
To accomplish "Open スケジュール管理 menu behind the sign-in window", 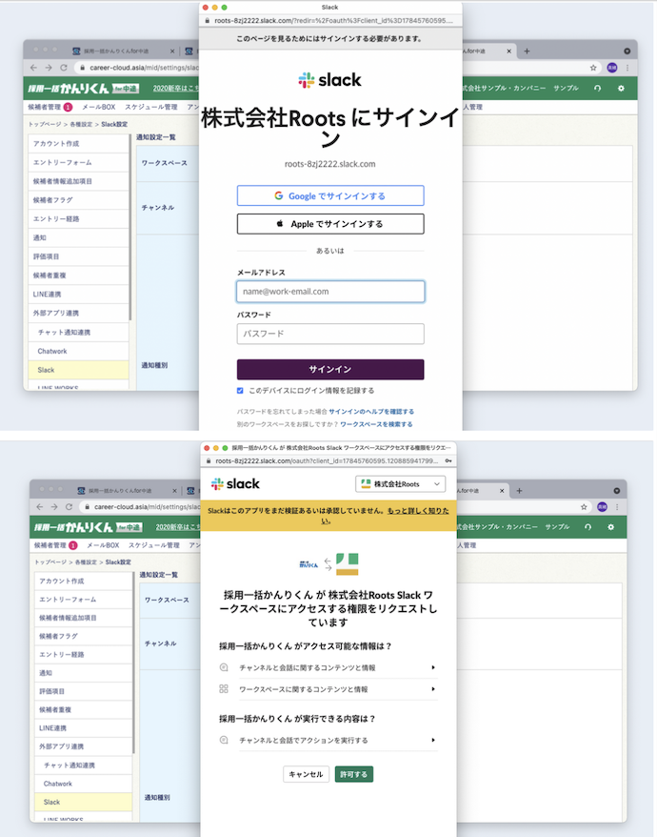I will (150, 107).
